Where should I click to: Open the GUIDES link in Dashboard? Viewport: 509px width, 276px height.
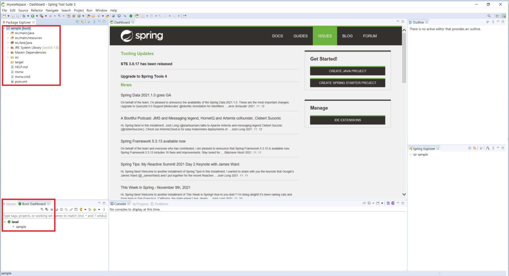click(301, 36)
